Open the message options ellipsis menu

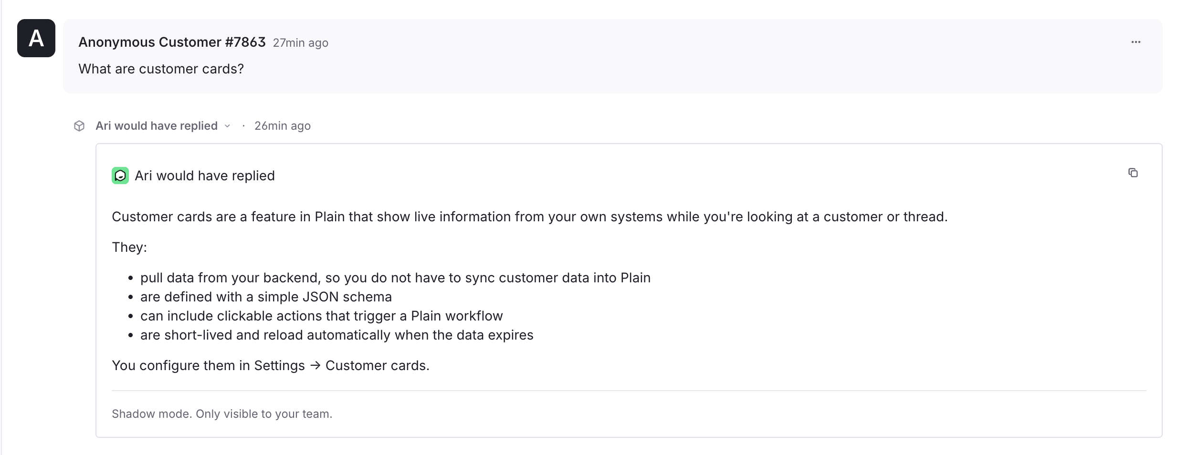click(1136, 42)
